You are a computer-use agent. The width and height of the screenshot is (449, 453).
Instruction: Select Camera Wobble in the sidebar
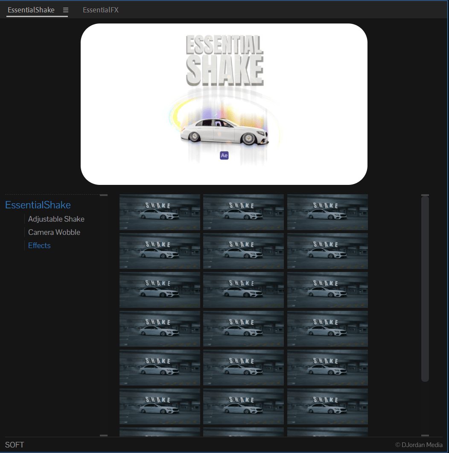point(54,232)
